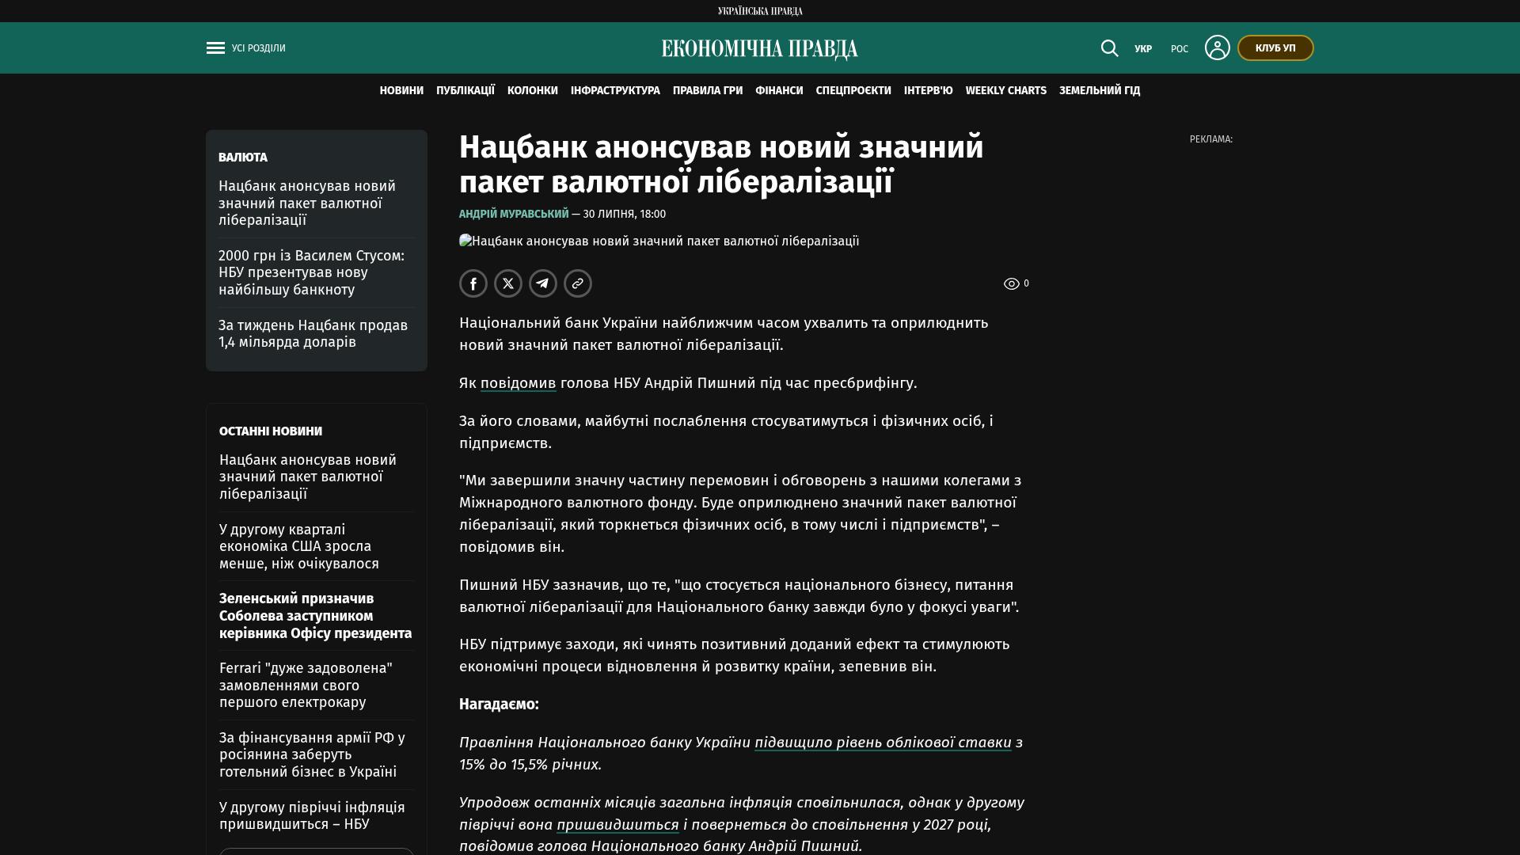Open Українська правда top logo link
The height and width of the screenshot is (855, 1520).
click(x=760, y=11)
